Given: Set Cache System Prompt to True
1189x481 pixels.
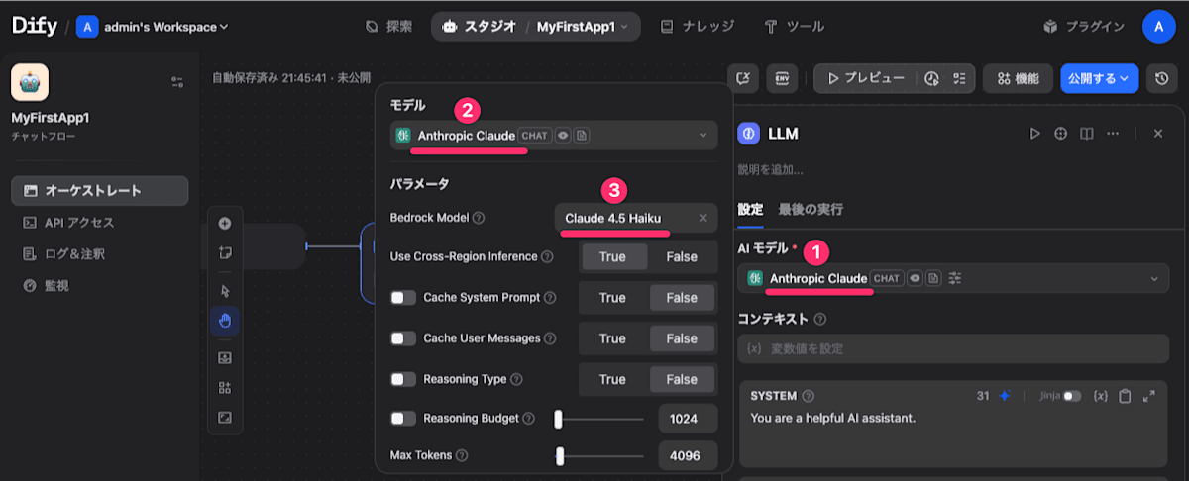Looking at the screenshot, I should click(x=612, y=298).
